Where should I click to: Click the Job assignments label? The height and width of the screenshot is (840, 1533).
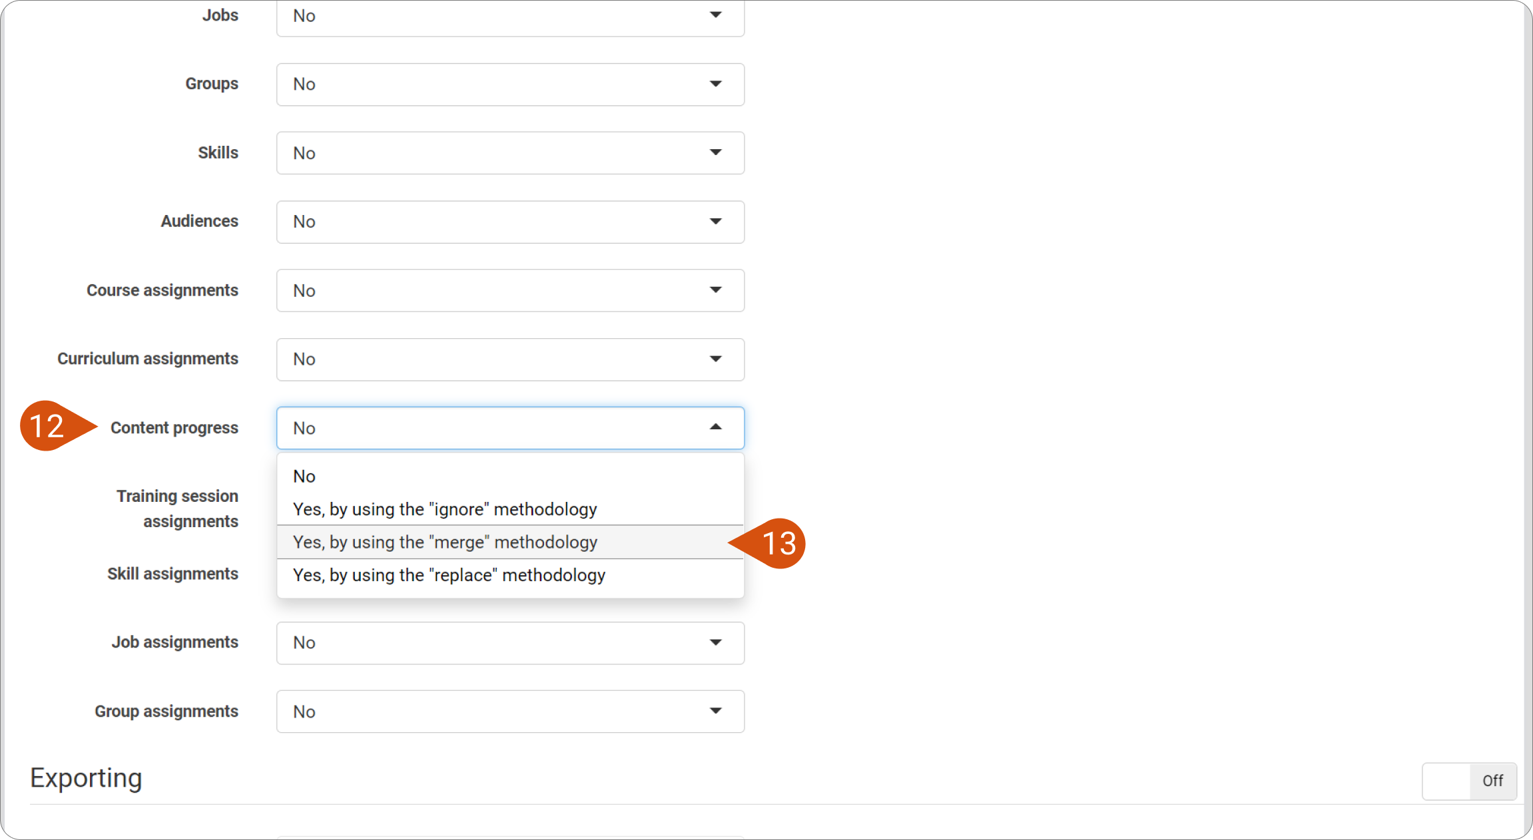(175, 642)
